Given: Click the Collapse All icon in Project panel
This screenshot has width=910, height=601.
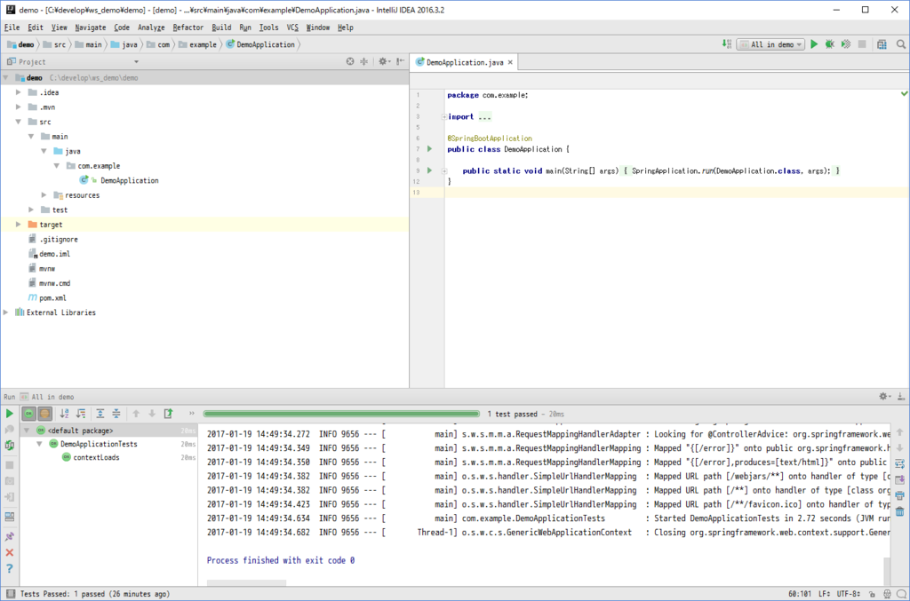Looking at the screenshot, I should 363,61.
